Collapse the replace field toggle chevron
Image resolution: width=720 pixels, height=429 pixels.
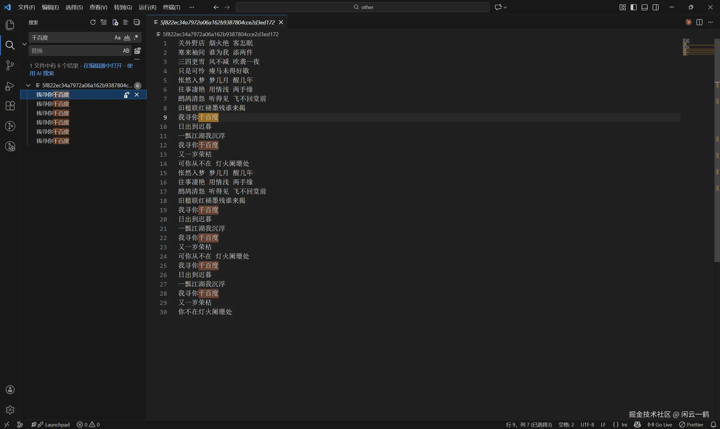(x=24, y=44)
